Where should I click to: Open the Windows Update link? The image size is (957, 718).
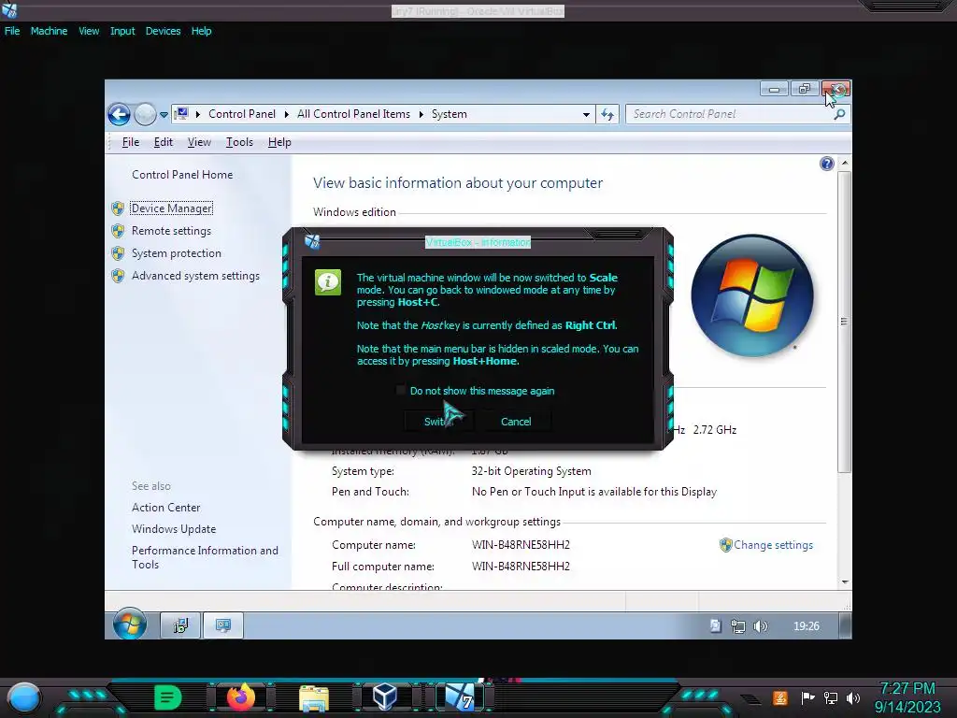(174, 529)
